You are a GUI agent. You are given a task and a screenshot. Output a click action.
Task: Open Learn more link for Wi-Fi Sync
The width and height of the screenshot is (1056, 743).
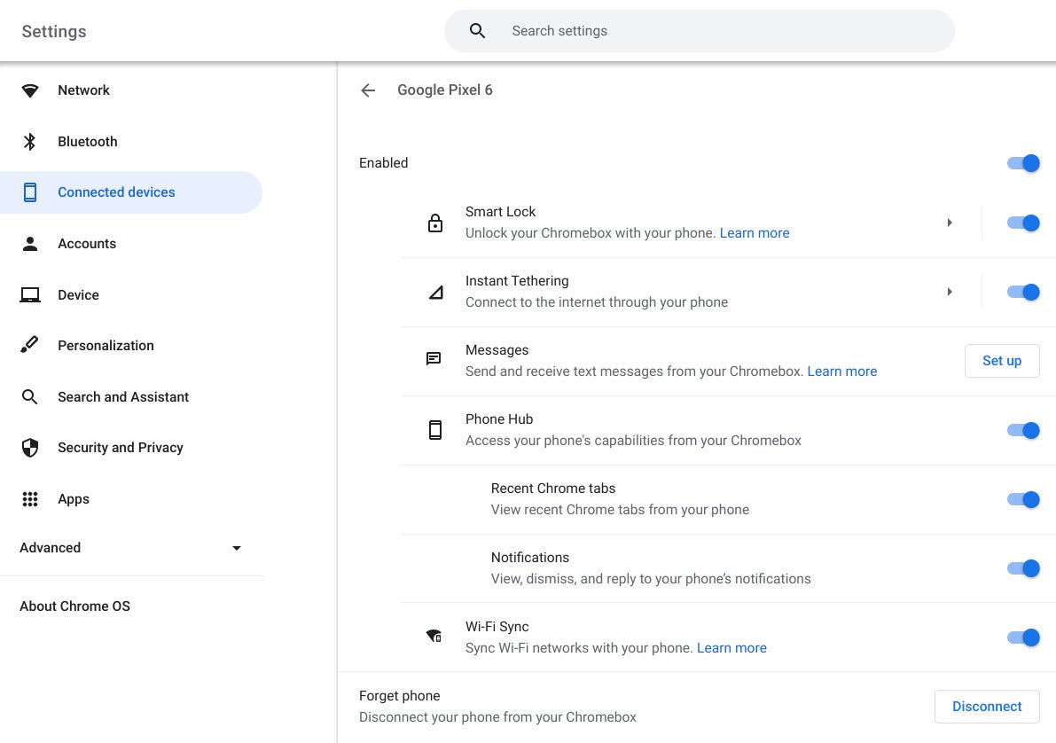[731, 648]
